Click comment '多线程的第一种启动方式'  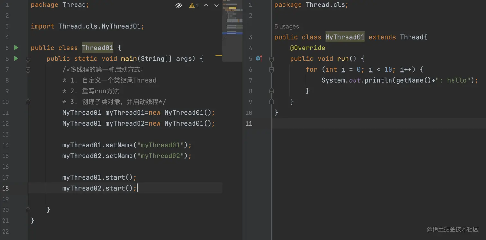pyautogui.click(x=105, y=69)
